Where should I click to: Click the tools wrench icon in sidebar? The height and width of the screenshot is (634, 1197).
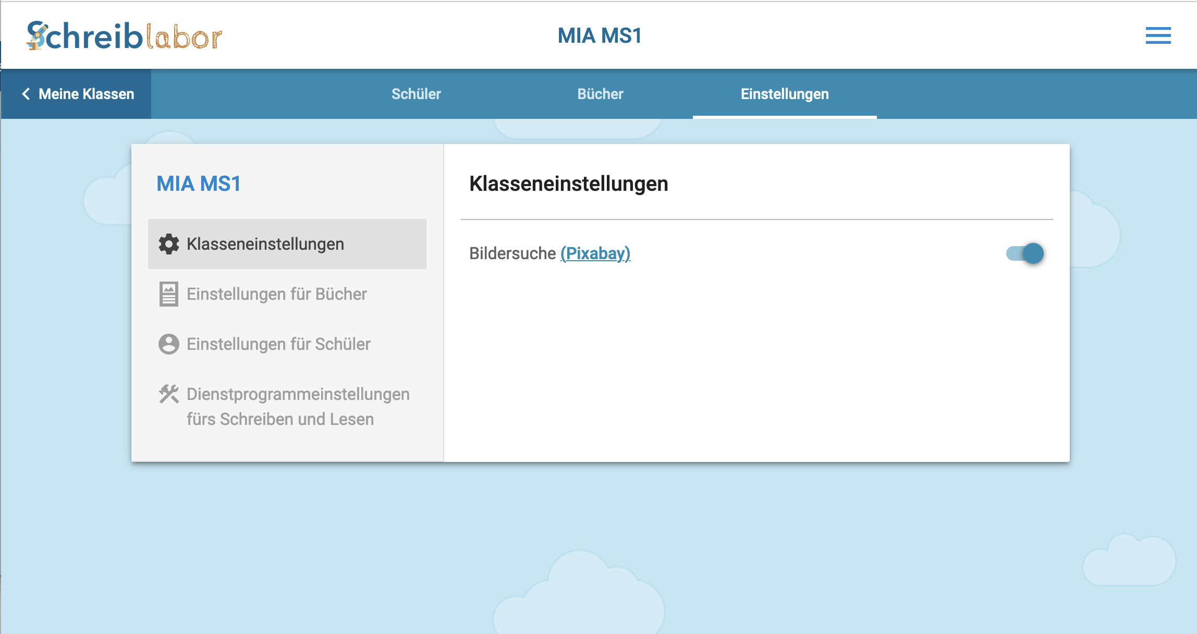point(168,394)
